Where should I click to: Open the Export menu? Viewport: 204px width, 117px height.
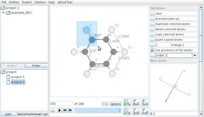(27, 2)
